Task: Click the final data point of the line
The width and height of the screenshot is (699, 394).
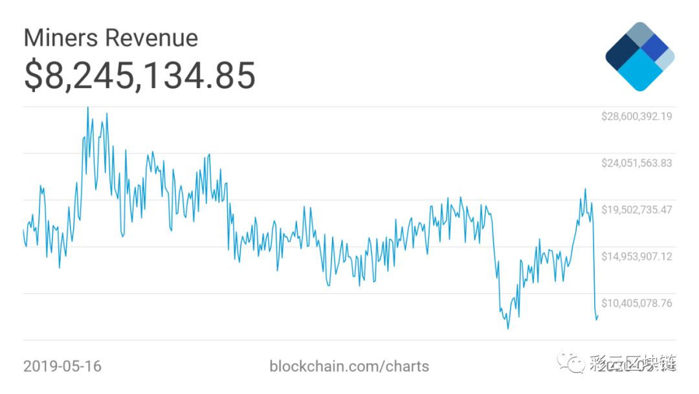Action: point(598,316)
